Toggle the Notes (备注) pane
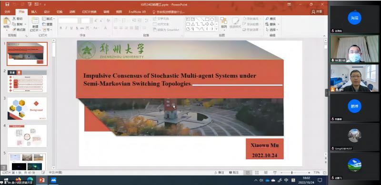 220,173
